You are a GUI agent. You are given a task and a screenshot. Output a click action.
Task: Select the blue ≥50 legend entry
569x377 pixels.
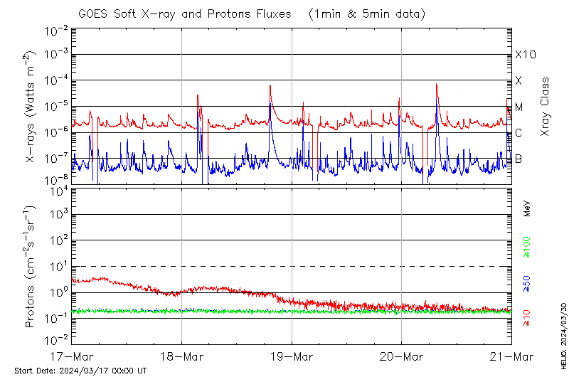coord(527,284)
